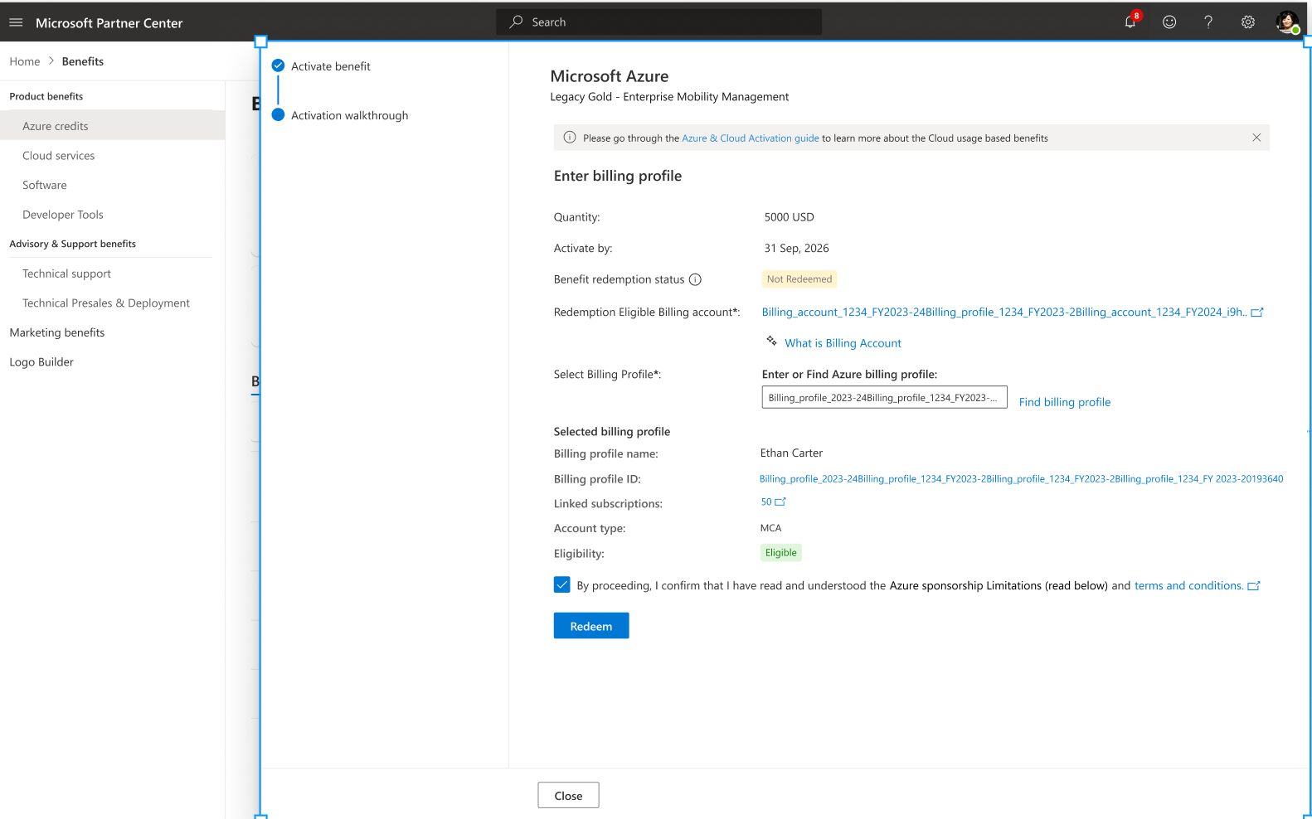Click the sparkle icon beside What is Billing Account
Viewport: 1312px width, 819px height.
point(771,341)
